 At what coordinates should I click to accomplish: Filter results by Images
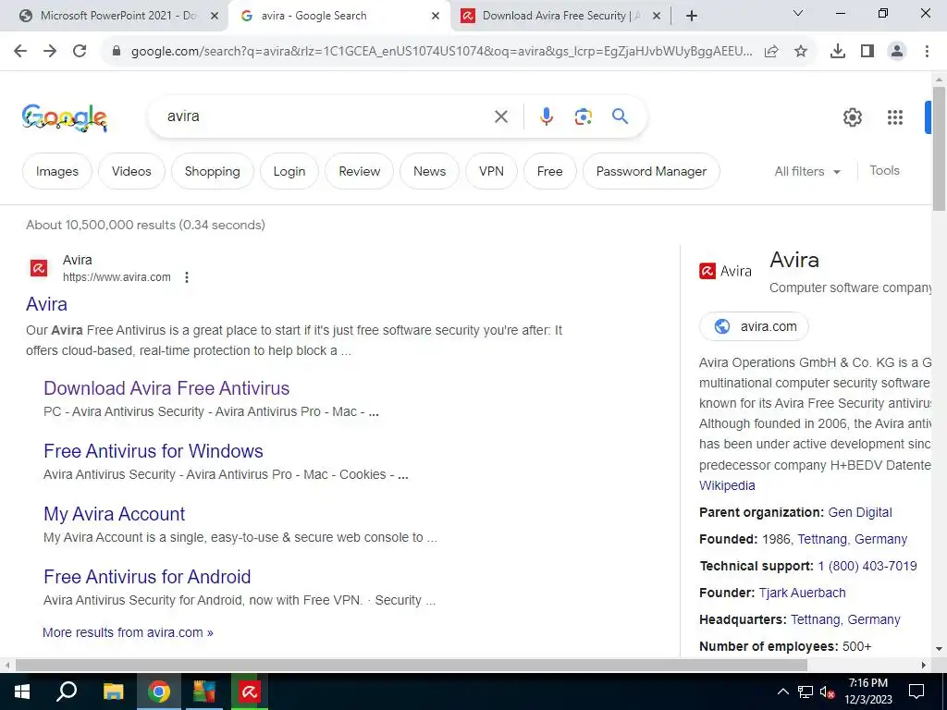(57, 171)
